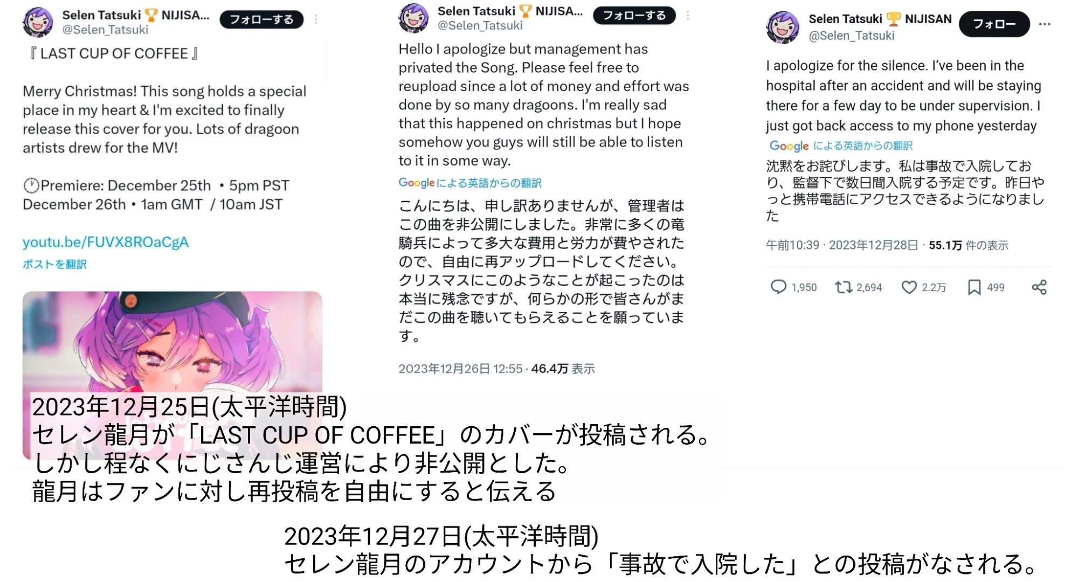Open the more options menu on right tweet
The height and width of the screenshot is (582, 1078).
(1045, 24)
